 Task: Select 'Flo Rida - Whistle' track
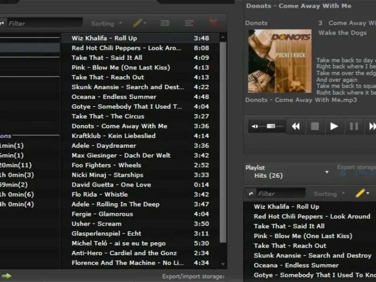pos(140,195)
